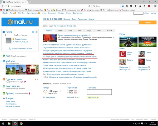
Task: Open the Firefox hamburger menu
Action: point(155,6)
